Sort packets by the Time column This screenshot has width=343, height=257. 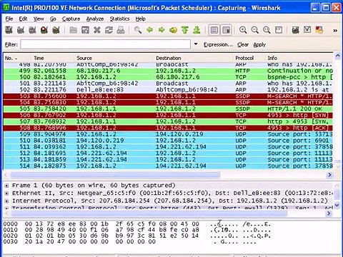(52, 58)
